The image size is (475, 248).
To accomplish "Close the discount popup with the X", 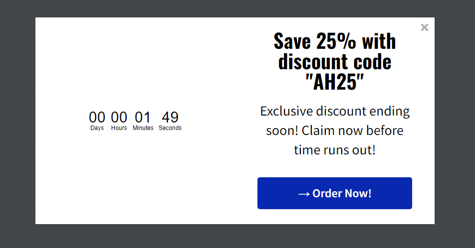I will coord(425,27).
